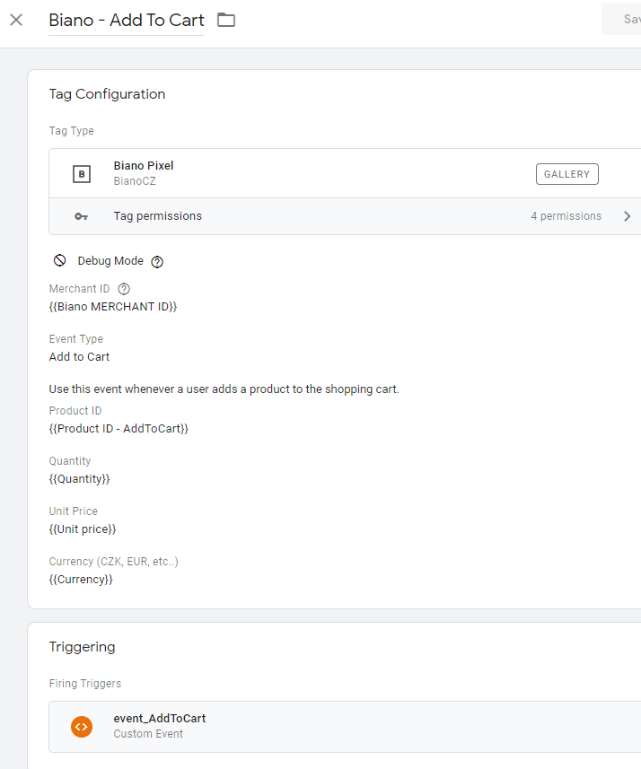Click the 'Custom Event' trigger type text
This screenshot has width=641, height=769.
148,734
